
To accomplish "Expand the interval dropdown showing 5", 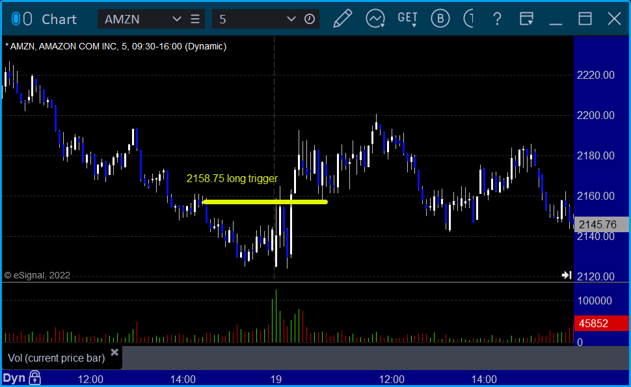I will (x=291, y=19).
